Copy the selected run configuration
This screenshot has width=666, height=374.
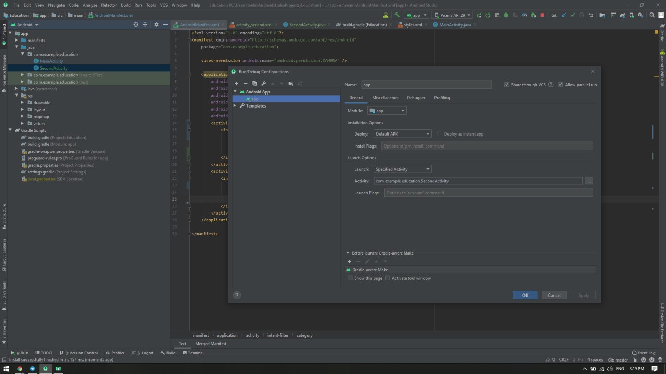coord(254,84)
